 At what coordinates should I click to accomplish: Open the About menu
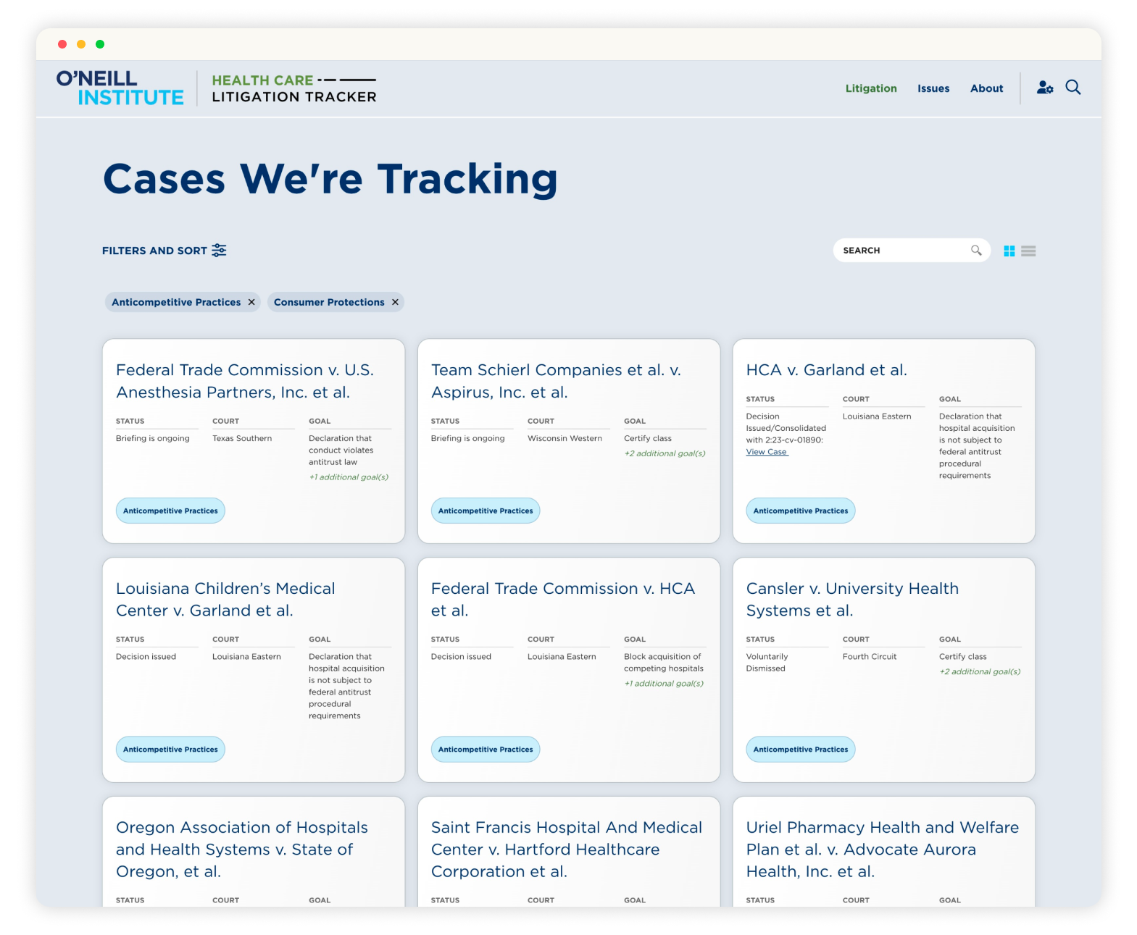986,88
